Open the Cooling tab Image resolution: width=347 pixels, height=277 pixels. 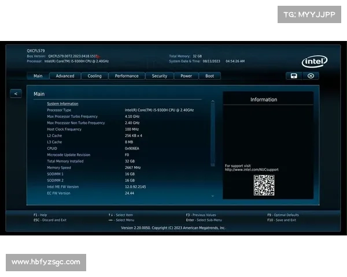[x=94, y=76]
